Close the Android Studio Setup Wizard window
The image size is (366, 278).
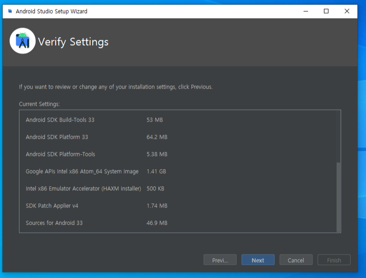[347, 11]
